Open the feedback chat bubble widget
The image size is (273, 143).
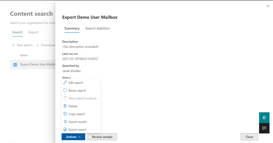tap(264, 128)
